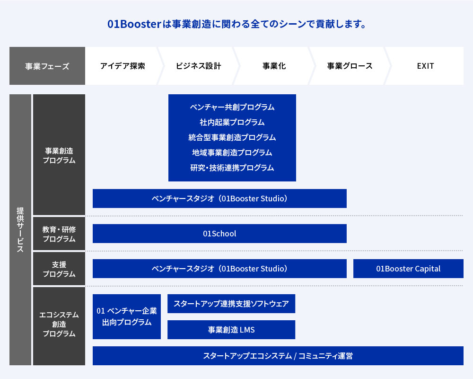Click スタートアップ連携支援ソフトウェア box
This screenshot has width=473, height=379.
[231, 304]
